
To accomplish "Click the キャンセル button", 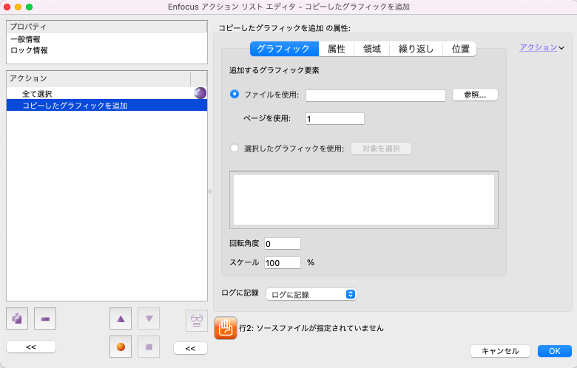I will point(500,351).
